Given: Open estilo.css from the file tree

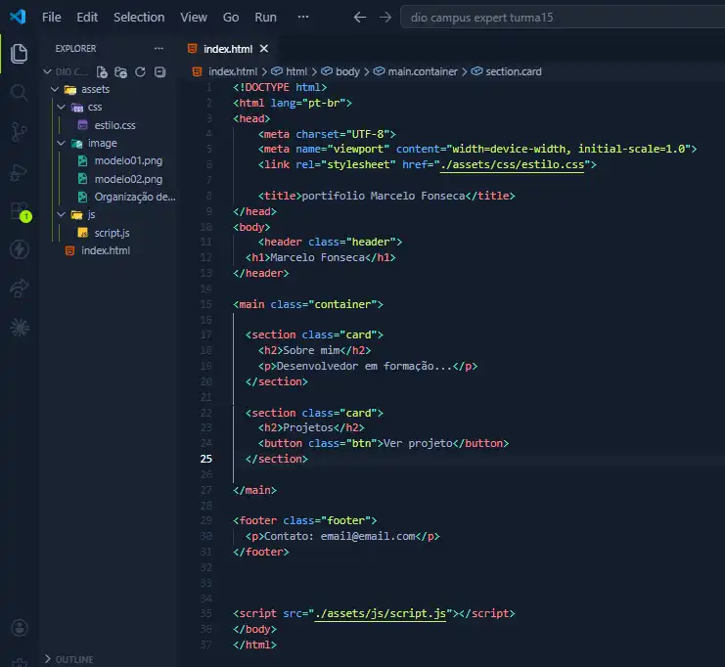Looking at the screenshot, I should (114, 125).
